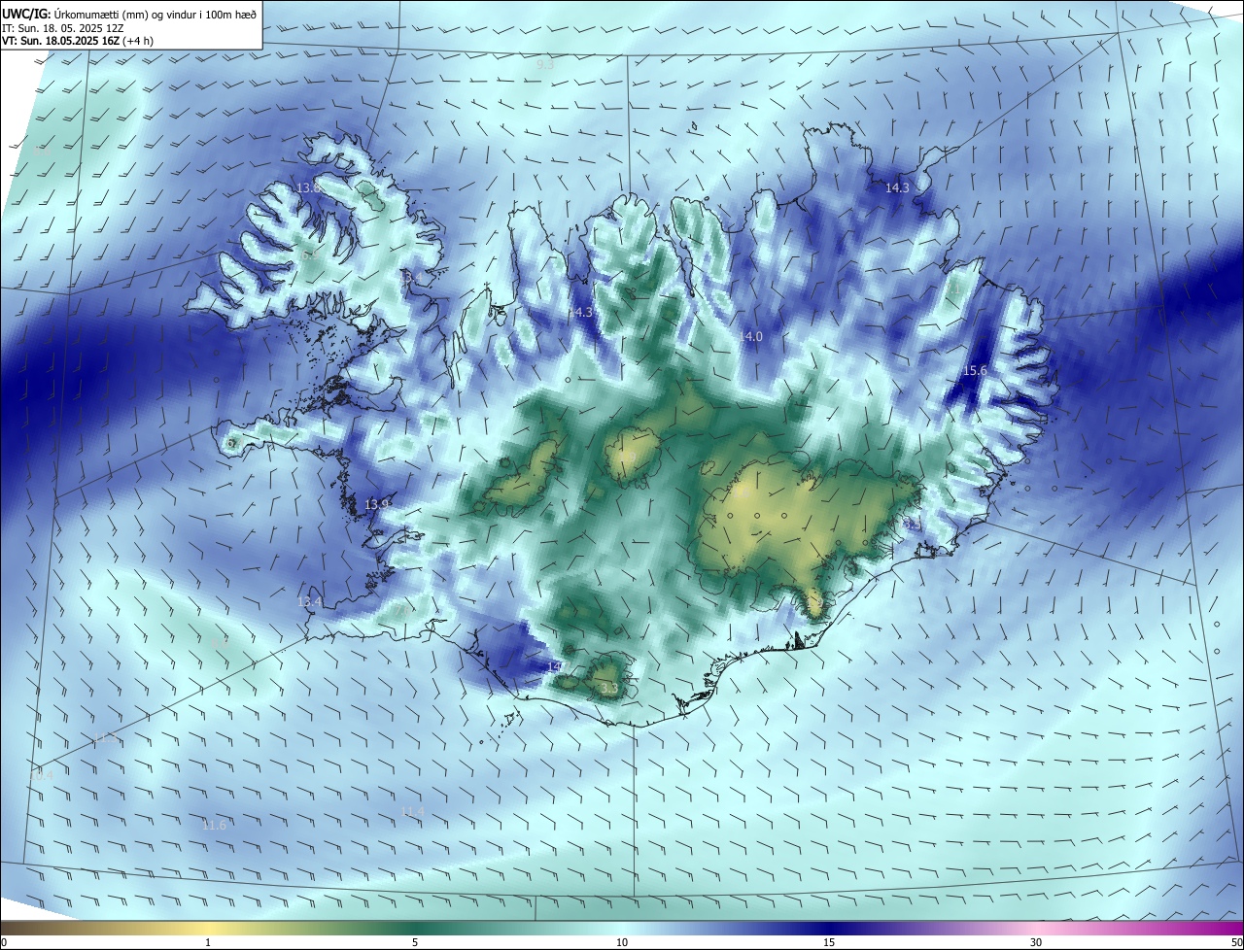Click the 14.0 value label on the map

click(751, 336)
